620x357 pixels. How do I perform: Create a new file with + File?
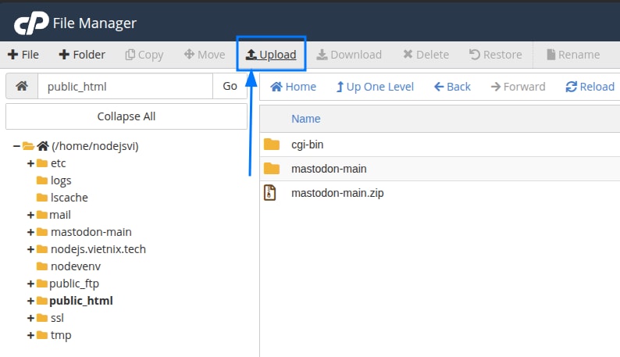[23, 55]
